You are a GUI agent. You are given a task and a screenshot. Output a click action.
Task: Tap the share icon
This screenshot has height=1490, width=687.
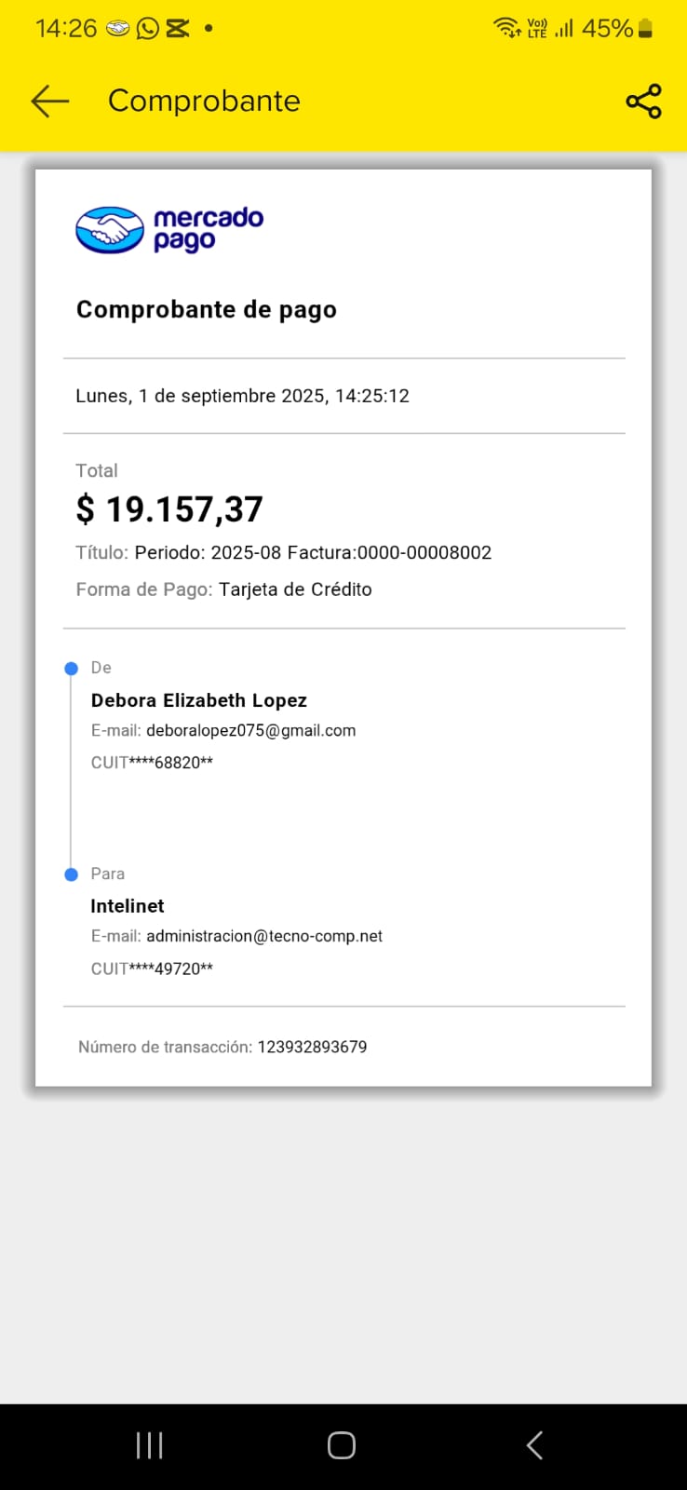(x=643, y=101)
